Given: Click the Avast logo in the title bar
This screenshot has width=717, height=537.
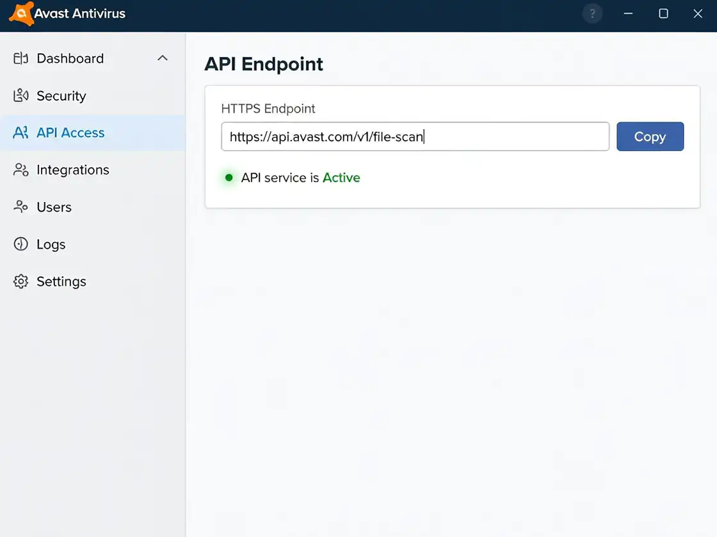Looking at the screenshot, I should coord(21,13).
